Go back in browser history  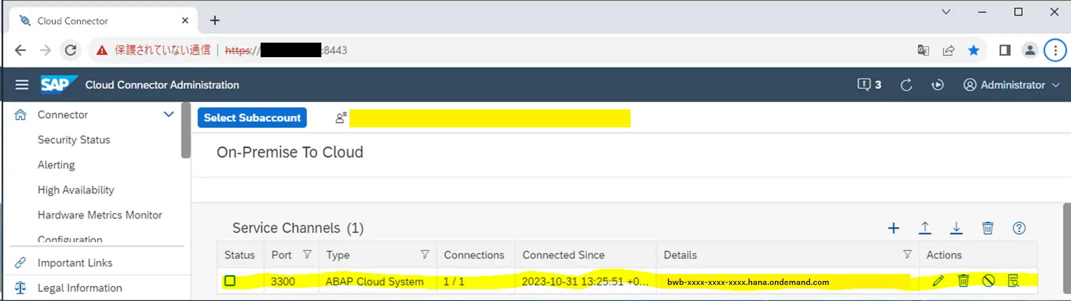point(21,50)
